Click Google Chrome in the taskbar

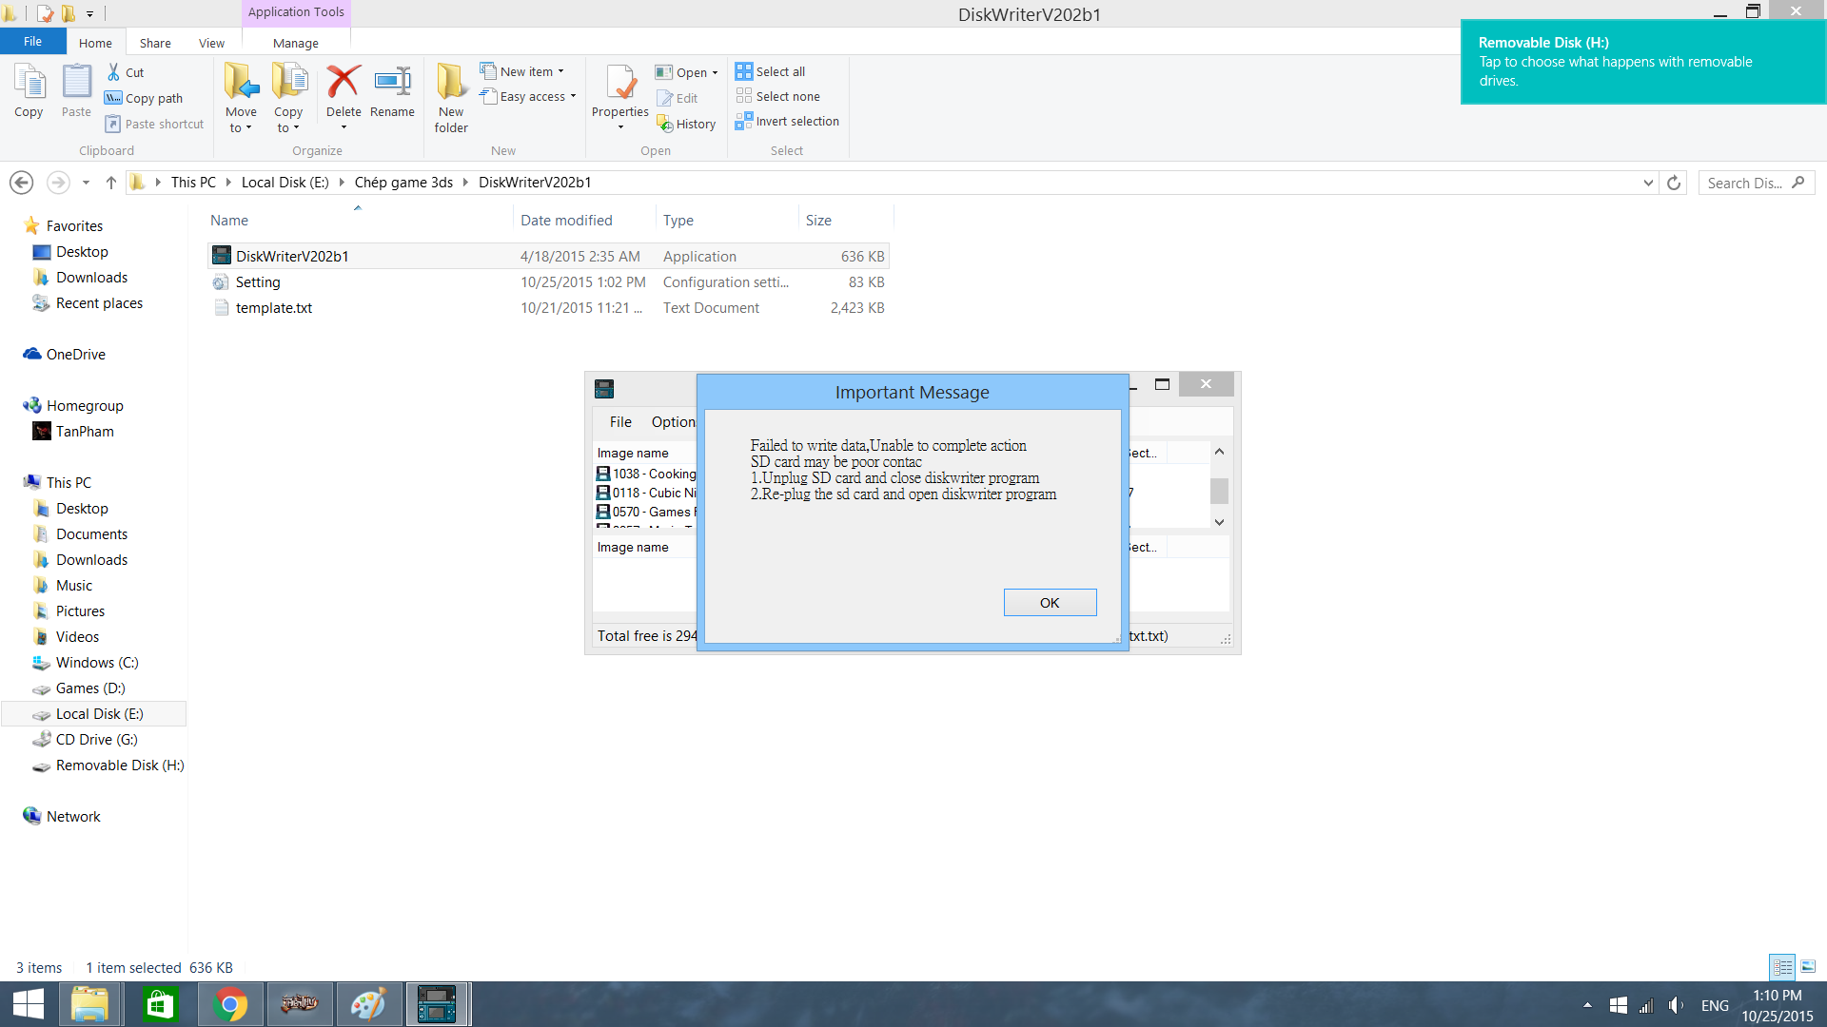(x=229, y=1004)
